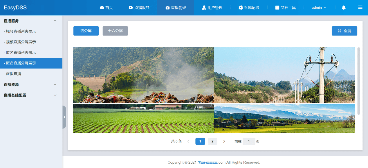This screenshot has width=368, height=168.
Task: Collapse sidebar using the left-edge arrow handle
Action: (x=64, y=117)
